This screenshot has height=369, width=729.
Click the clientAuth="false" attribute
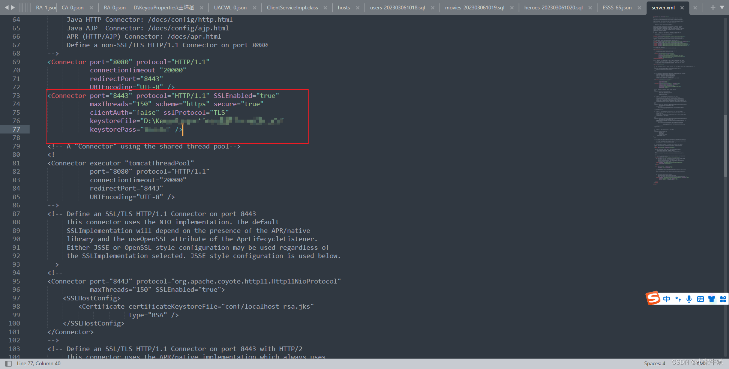point(124,112)
